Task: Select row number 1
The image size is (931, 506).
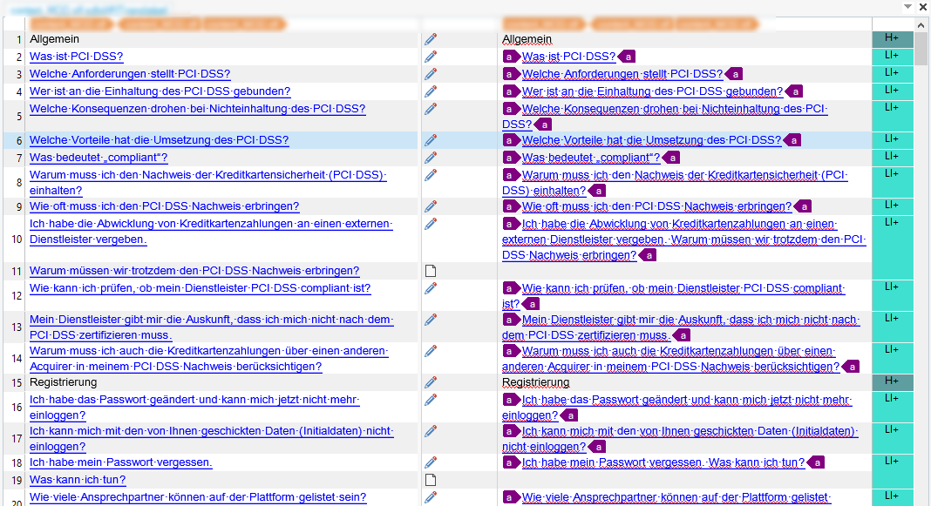Action: point(19,40)
